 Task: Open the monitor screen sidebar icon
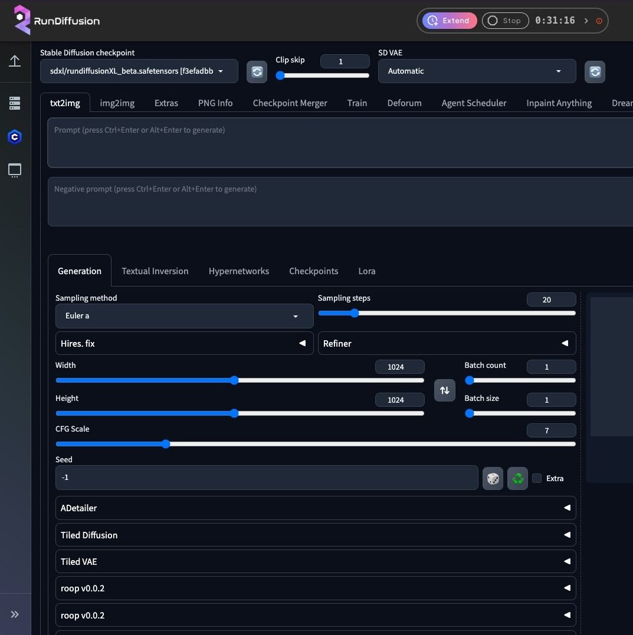pyautogui.click(x=15, y=171)
